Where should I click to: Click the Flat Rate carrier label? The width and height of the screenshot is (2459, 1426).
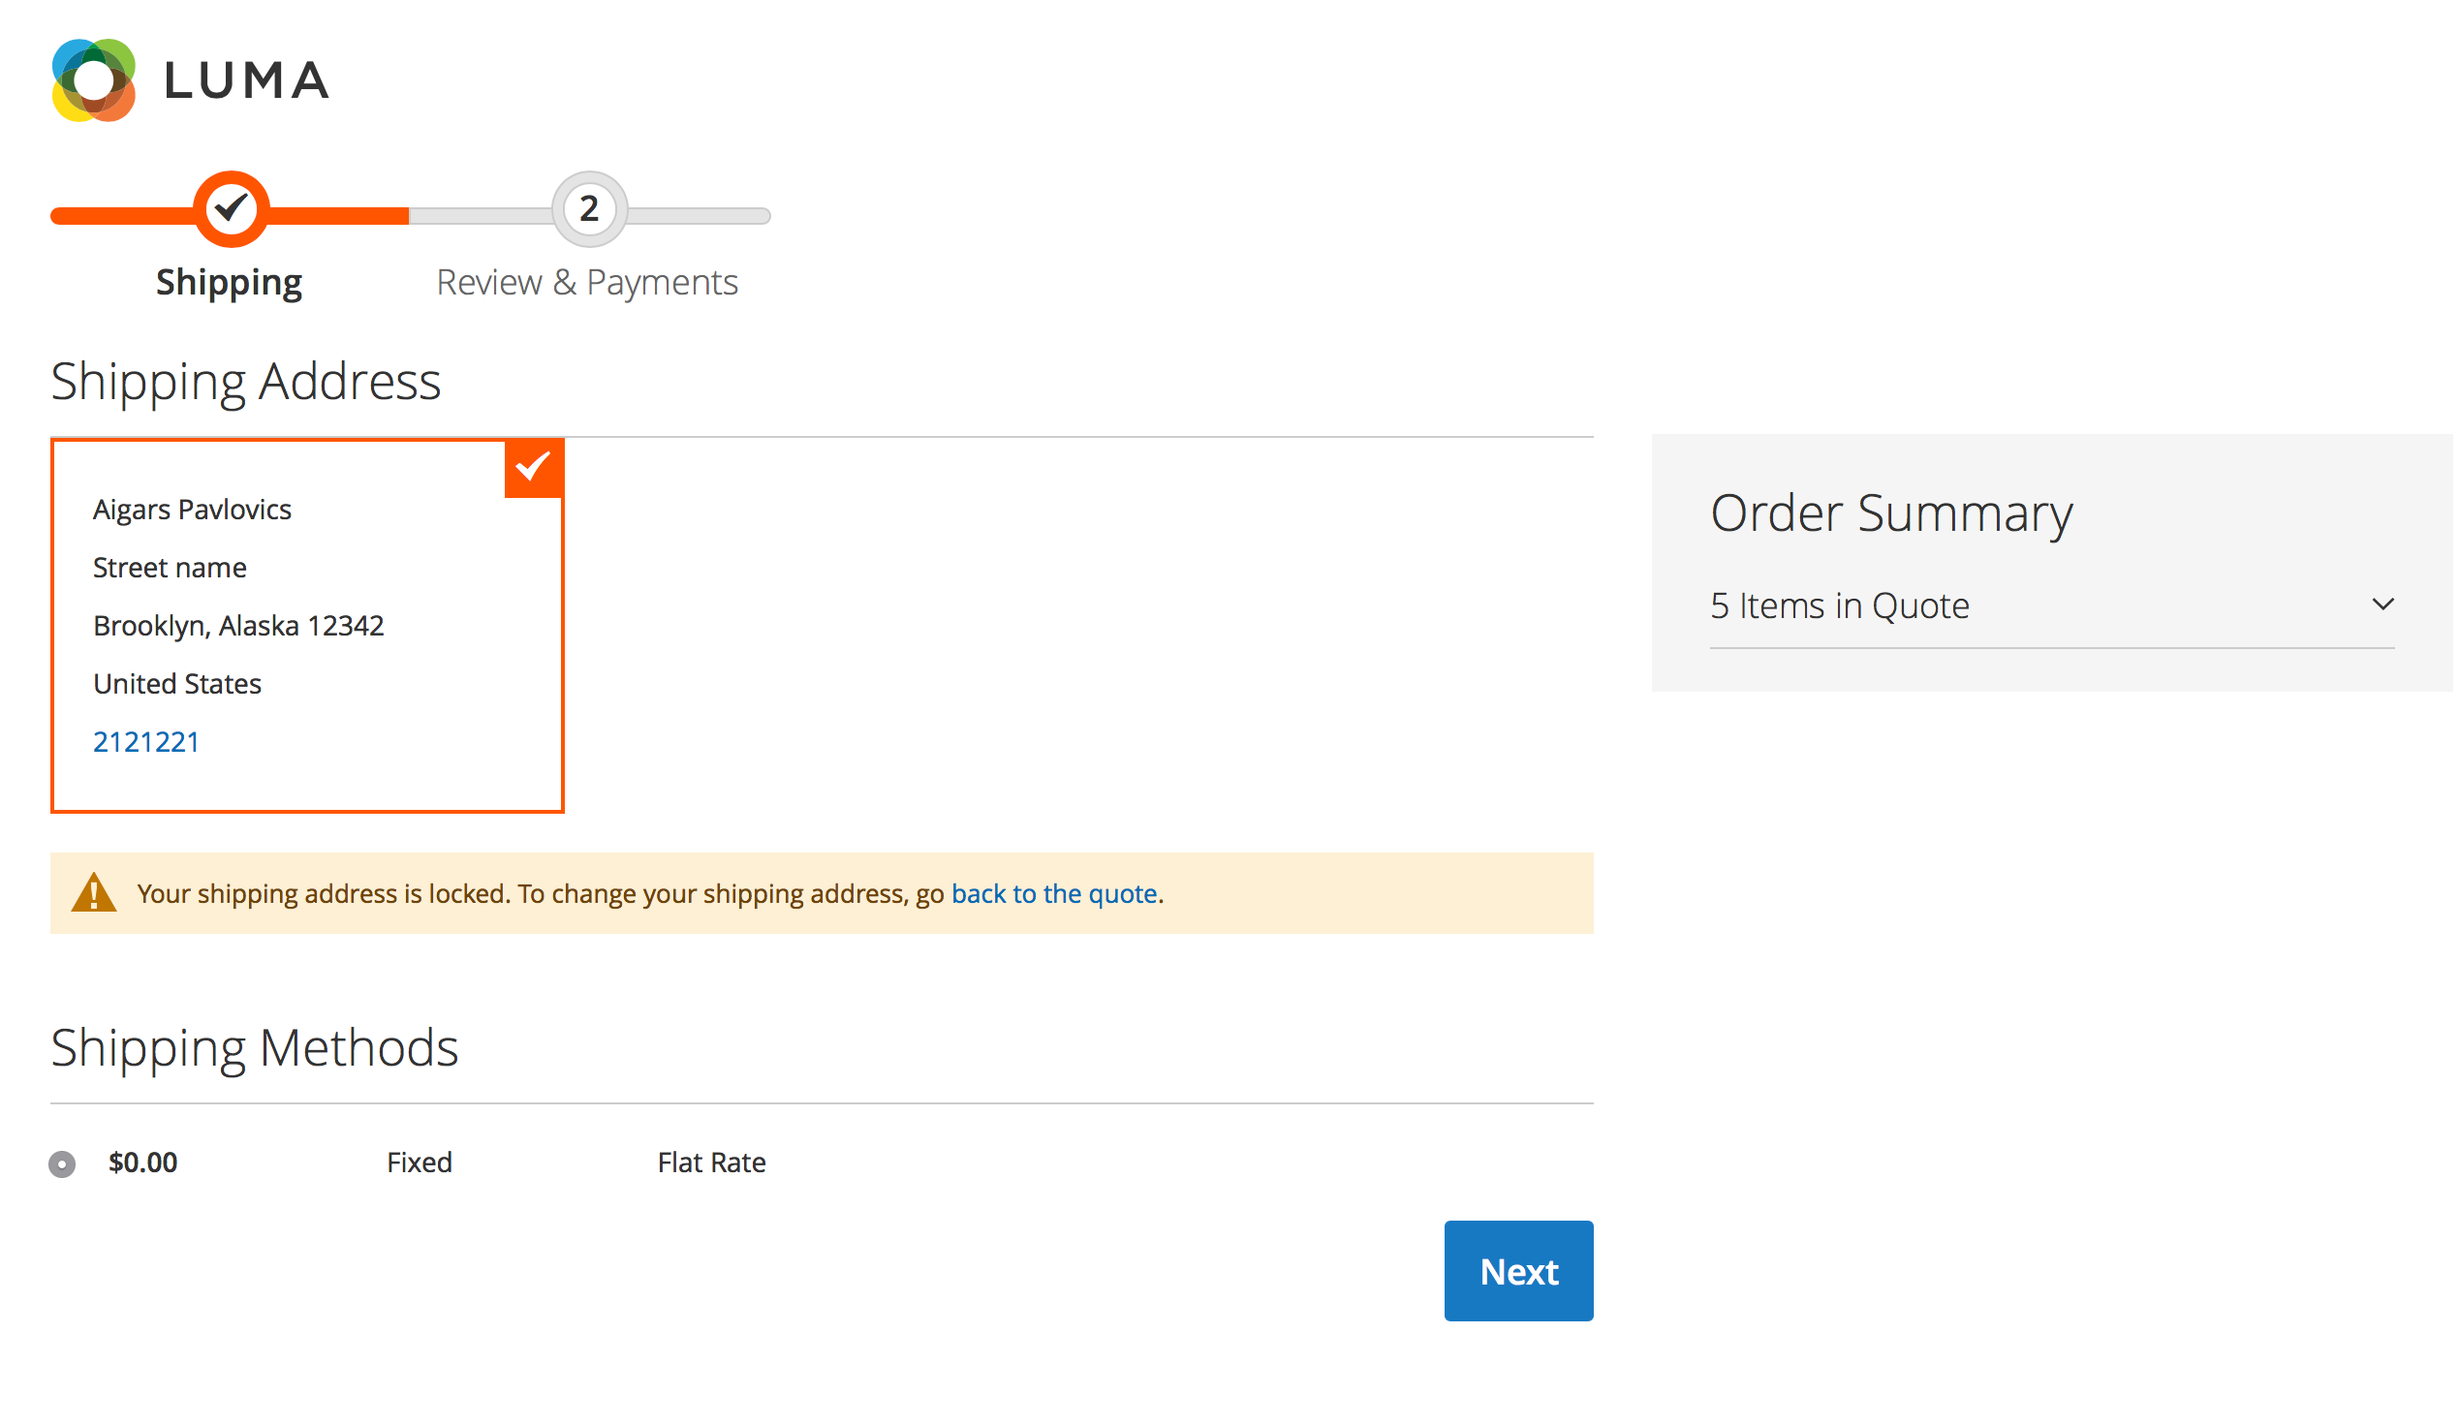(x=711, y=1162)
